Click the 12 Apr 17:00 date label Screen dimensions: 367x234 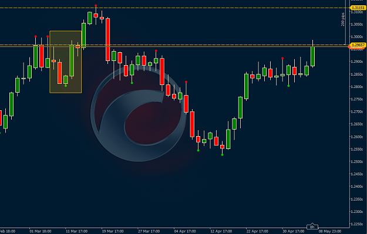(x=221, y=232)
